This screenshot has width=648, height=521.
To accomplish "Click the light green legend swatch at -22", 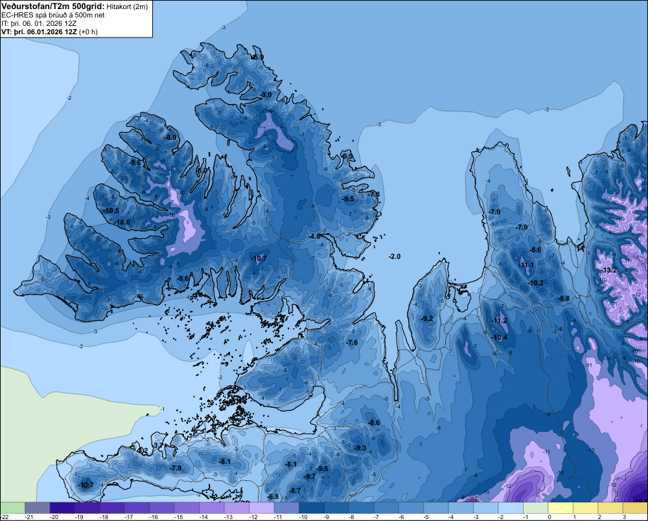I will [x=12, y=508].
